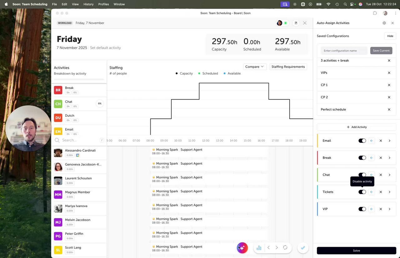Open the Compare dropdown
Viewport: 400px width, 258px height.
(x=254, y=67)
